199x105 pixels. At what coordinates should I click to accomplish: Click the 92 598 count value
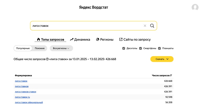click(169, 97)
